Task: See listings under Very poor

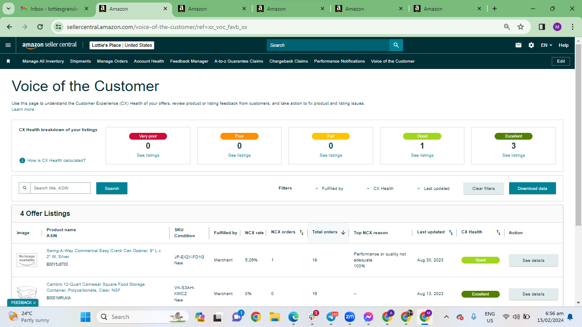Action: 148,155
